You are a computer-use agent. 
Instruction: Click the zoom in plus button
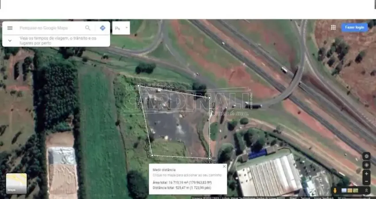[366, 174]
